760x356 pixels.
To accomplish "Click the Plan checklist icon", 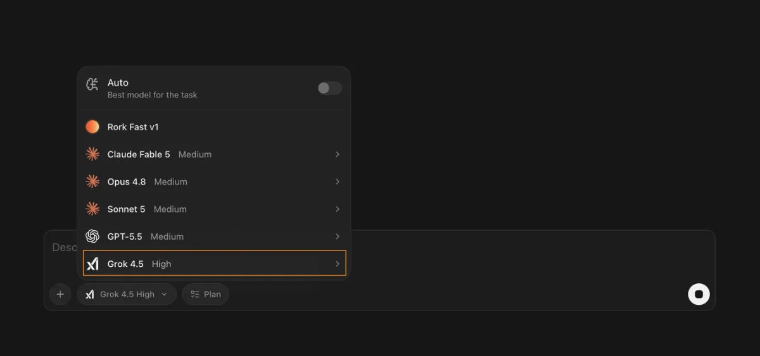I will point(195,294).
